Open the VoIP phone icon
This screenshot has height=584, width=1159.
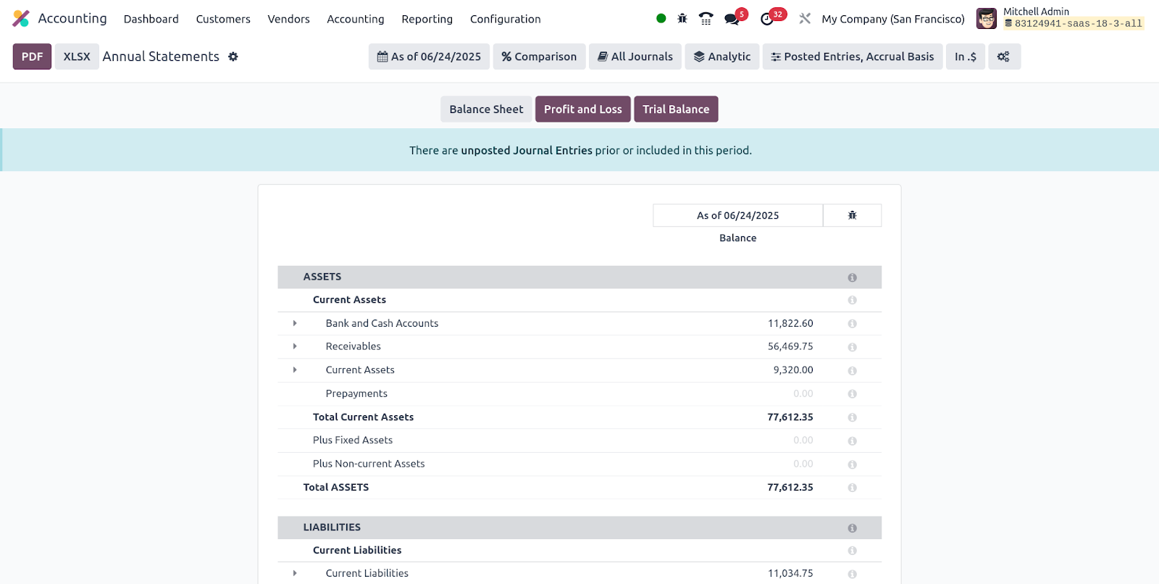[706, 19]
